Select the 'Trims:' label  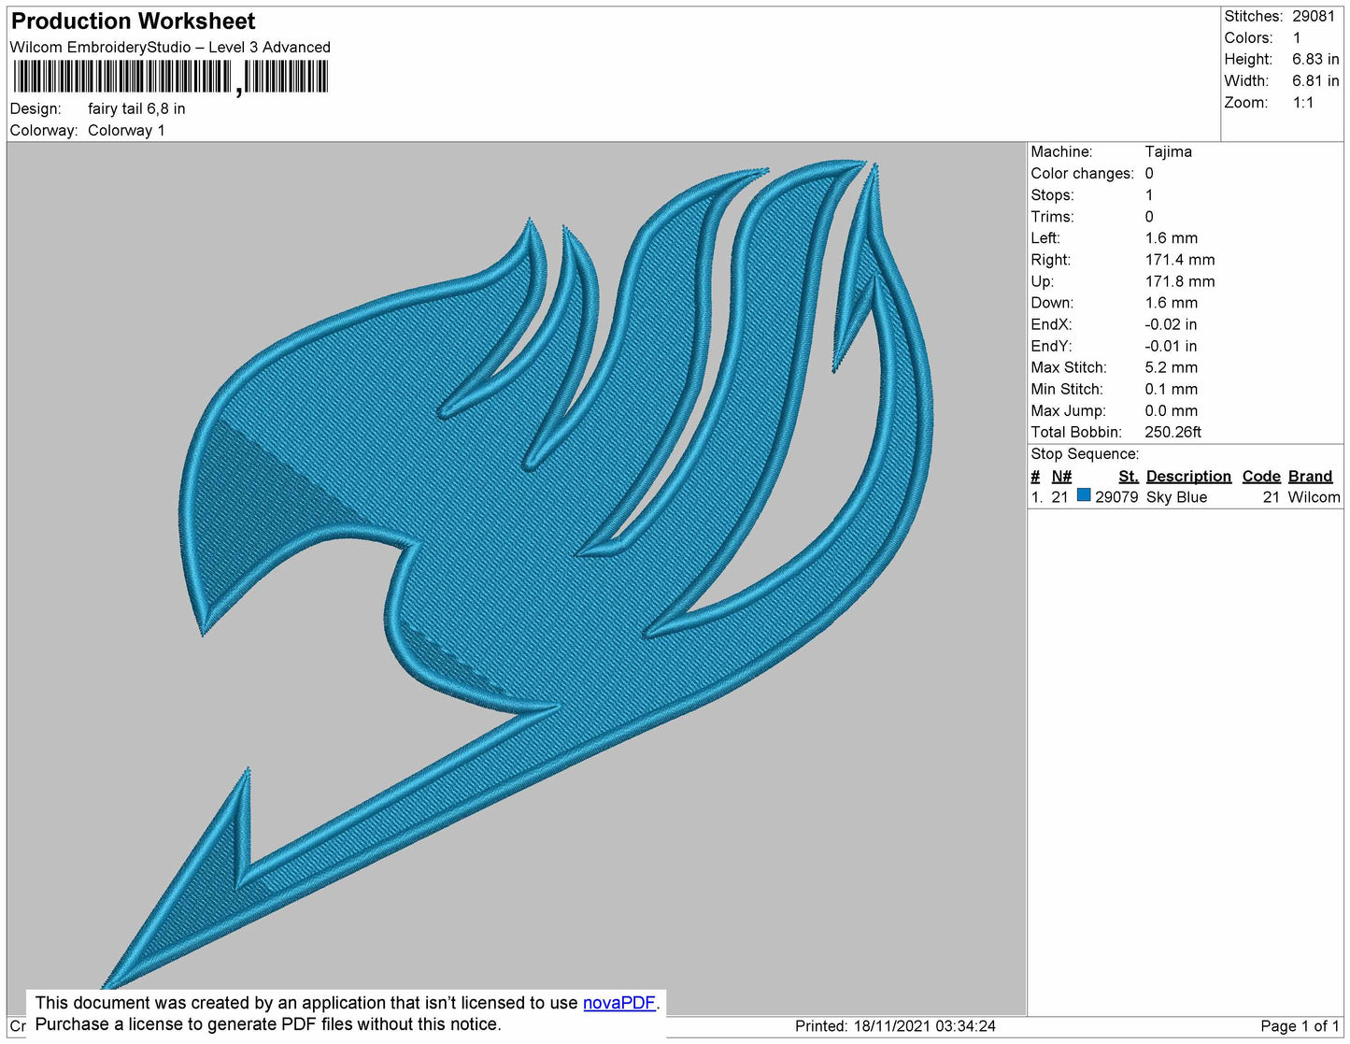coord(1052,216)
